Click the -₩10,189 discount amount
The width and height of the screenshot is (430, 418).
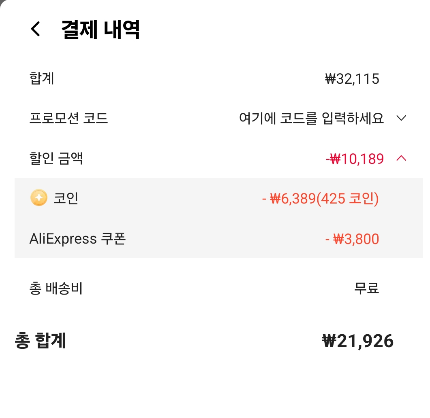(355, 159)
